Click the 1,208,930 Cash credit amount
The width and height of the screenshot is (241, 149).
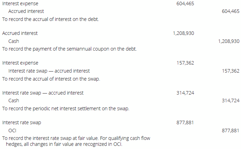228,41
